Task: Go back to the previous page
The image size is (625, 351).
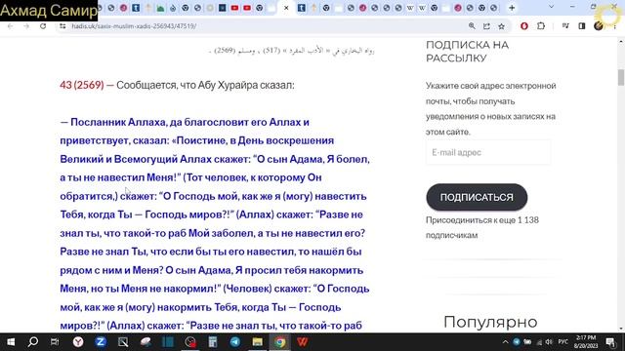Action: [11, 26]
